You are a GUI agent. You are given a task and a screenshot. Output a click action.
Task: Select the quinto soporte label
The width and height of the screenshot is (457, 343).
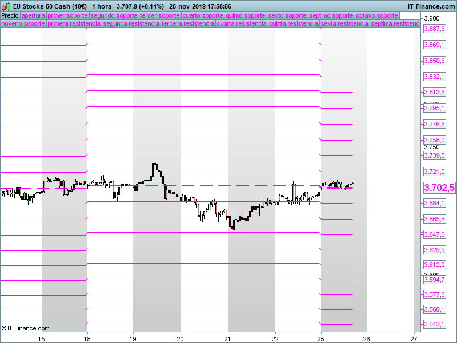pos(246,15)
